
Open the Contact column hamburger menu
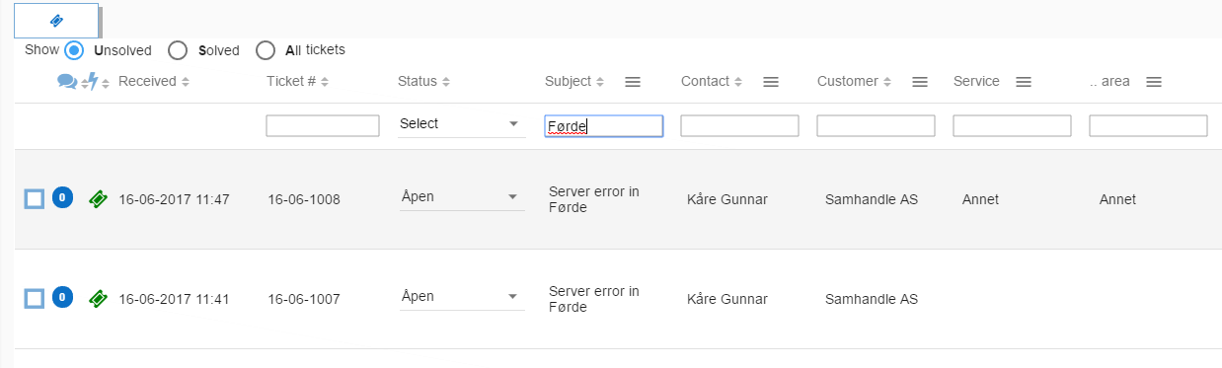(x=772, y=82)
